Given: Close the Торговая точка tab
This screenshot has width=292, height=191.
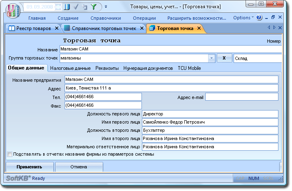Looking at the screenshot, I should click(199, 28).
